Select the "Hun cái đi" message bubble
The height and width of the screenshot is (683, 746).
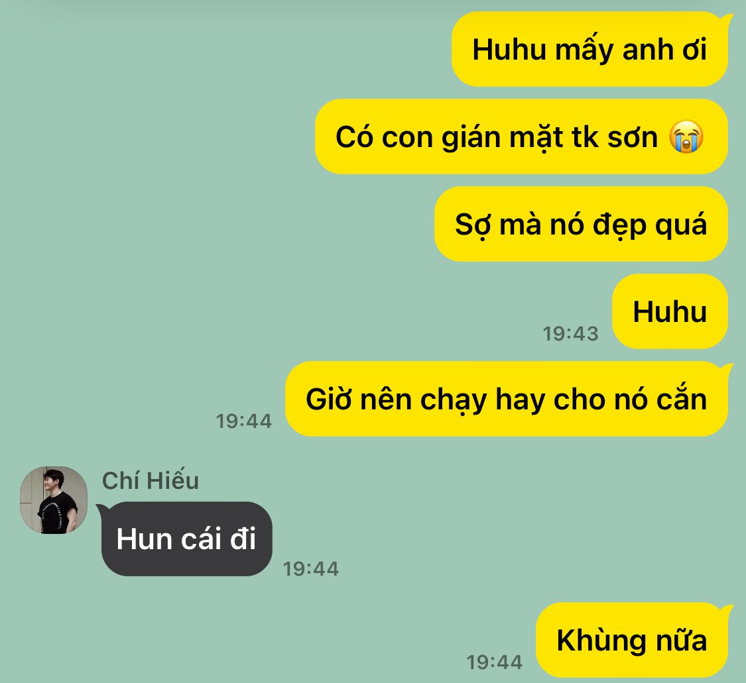(186, 539)
